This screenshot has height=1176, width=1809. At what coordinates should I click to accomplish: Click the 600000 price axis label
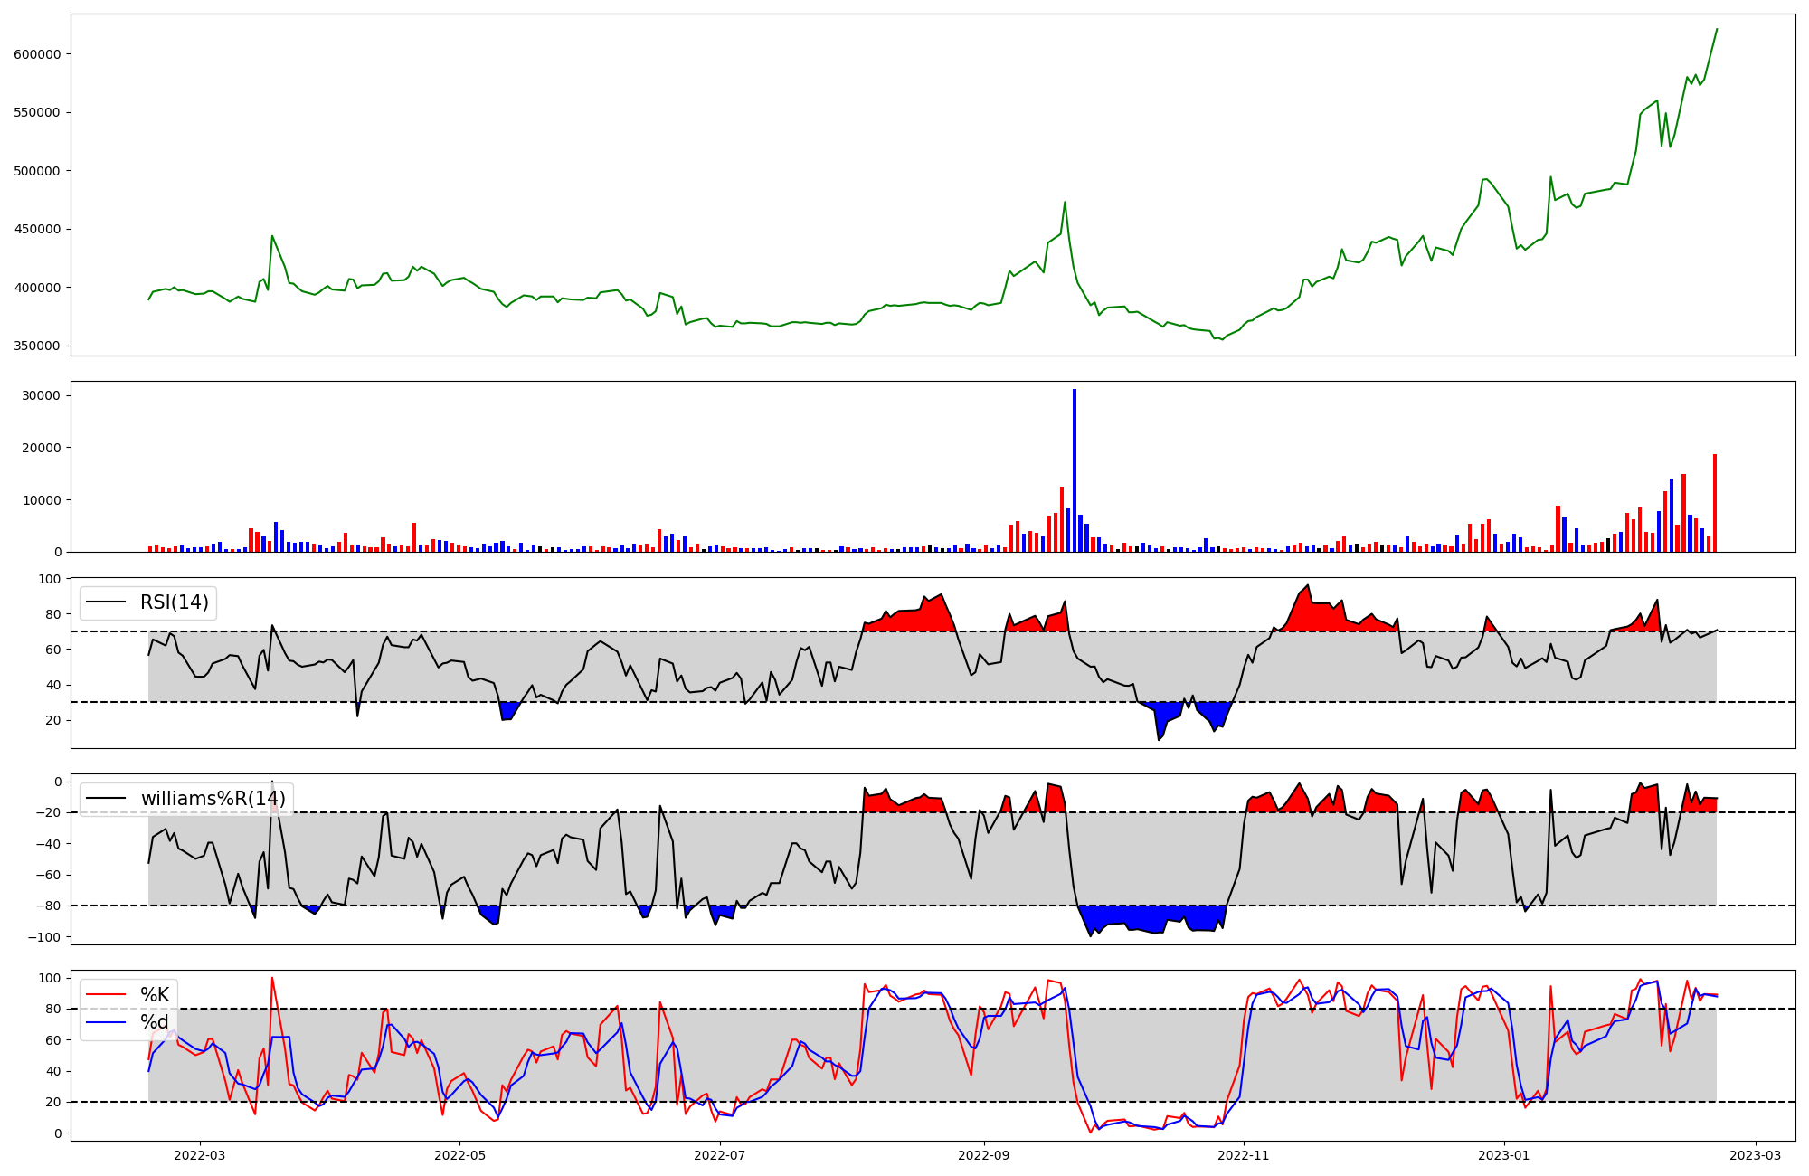(37, 54)
